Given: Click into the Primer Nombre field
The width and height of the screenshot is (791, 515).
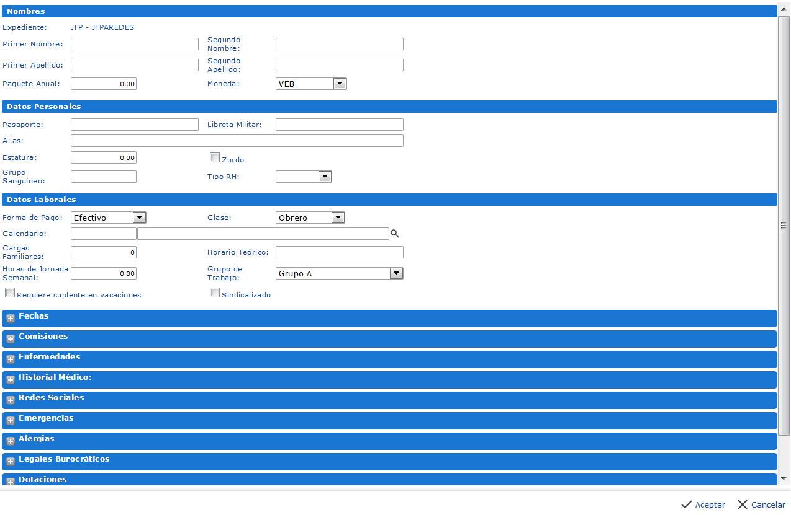Looking at the screenshot, I should pyautogui.click(x=134, y=44).
